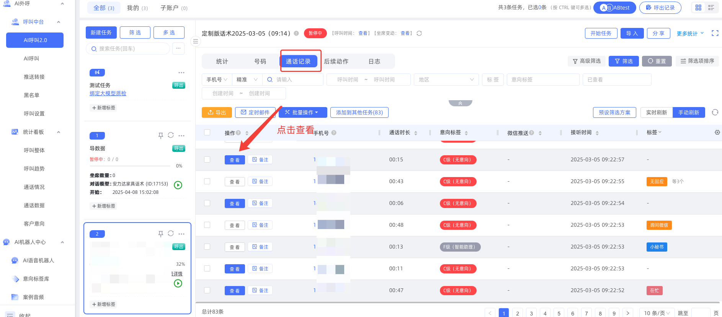
Task: Switch to the 后续动作 tab
Action: [x=336, y=61]
